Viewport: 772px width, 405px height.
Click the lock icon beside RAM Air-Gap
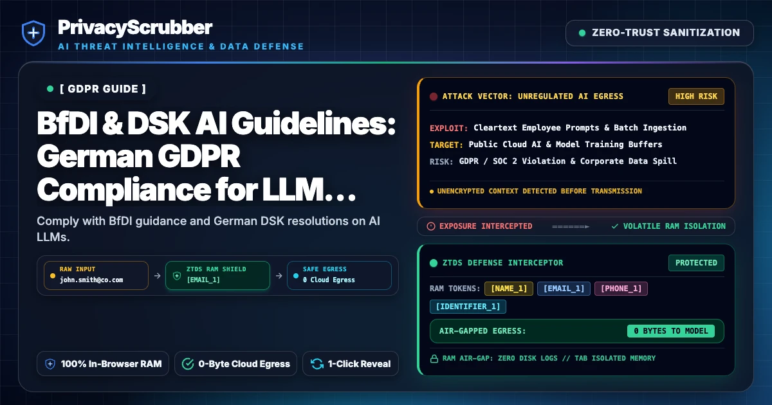click(434, 358)
